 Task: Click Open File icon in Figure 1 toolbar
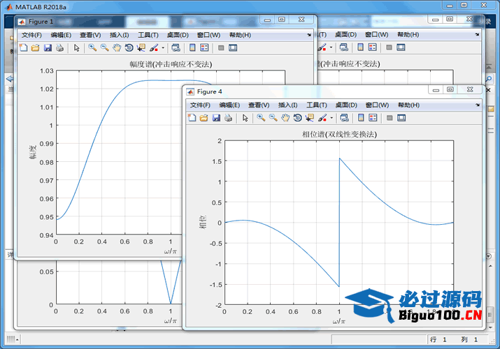pos(36,47)
